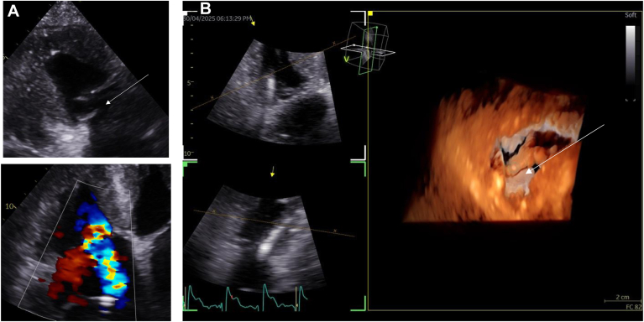Select the upper 2D slice pane in B

click(275, 85)
